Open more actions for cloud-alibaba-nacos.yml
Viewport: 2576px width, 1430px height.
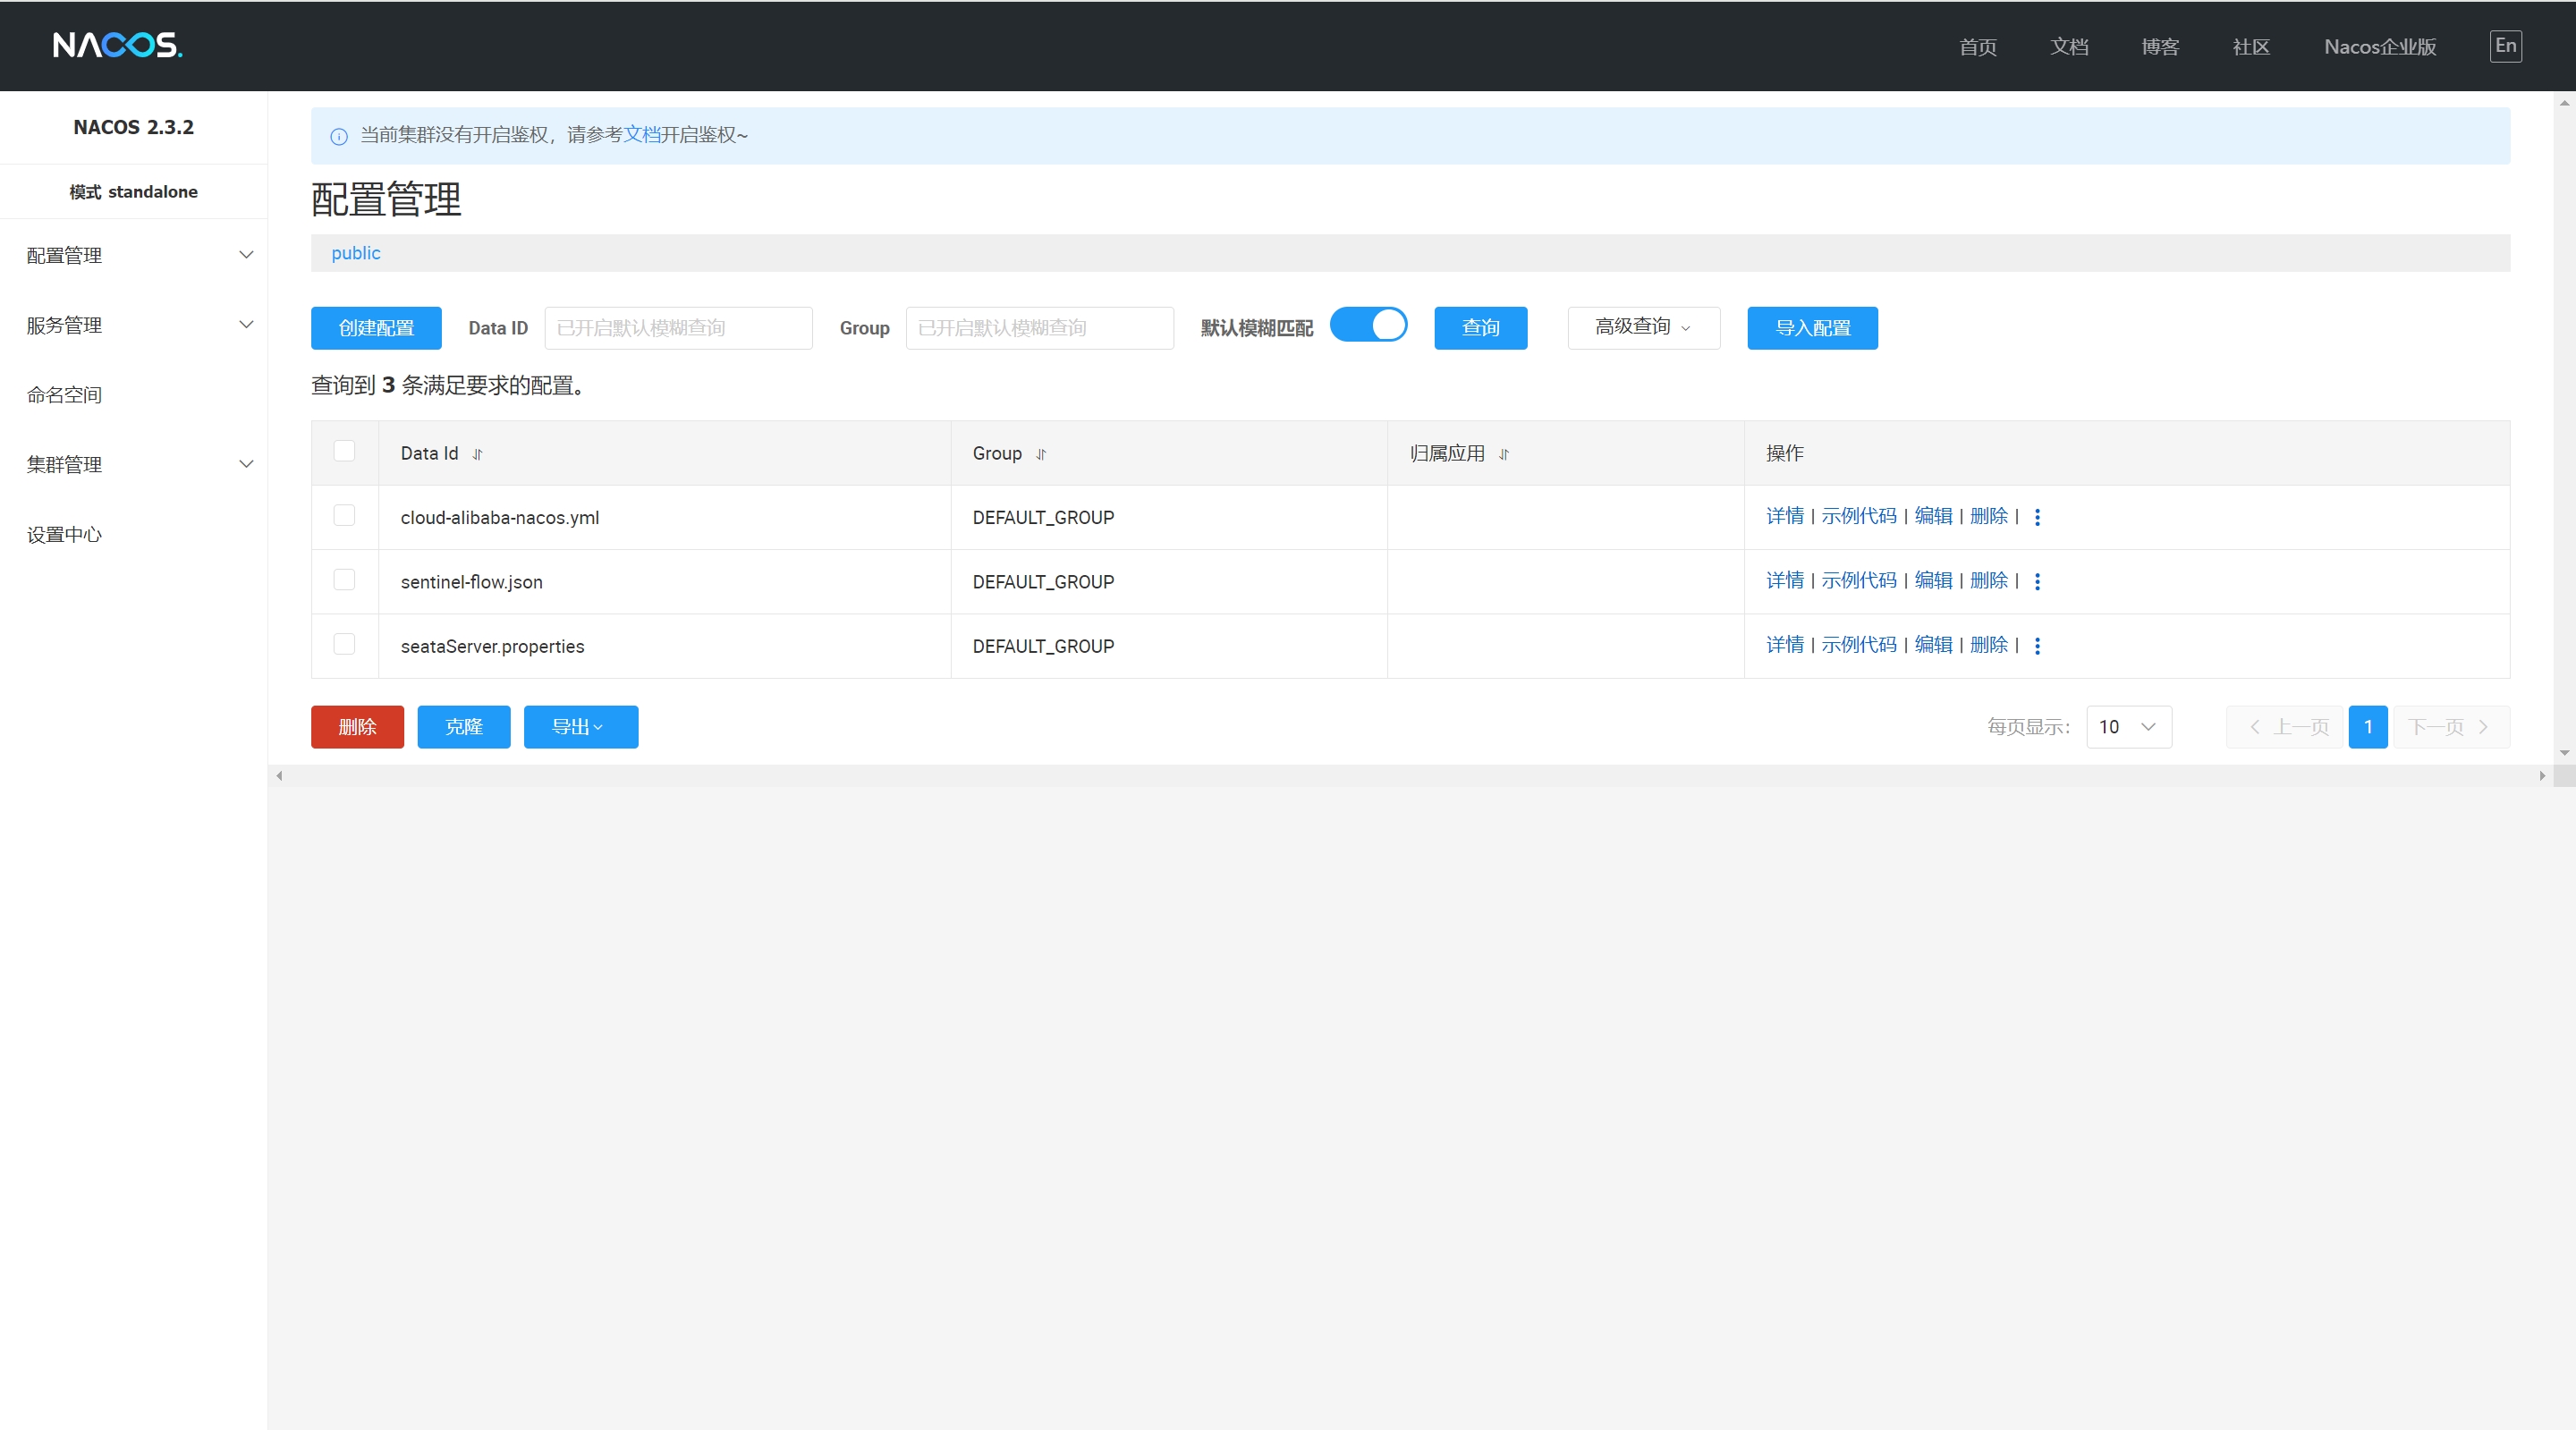(2037, 517)
